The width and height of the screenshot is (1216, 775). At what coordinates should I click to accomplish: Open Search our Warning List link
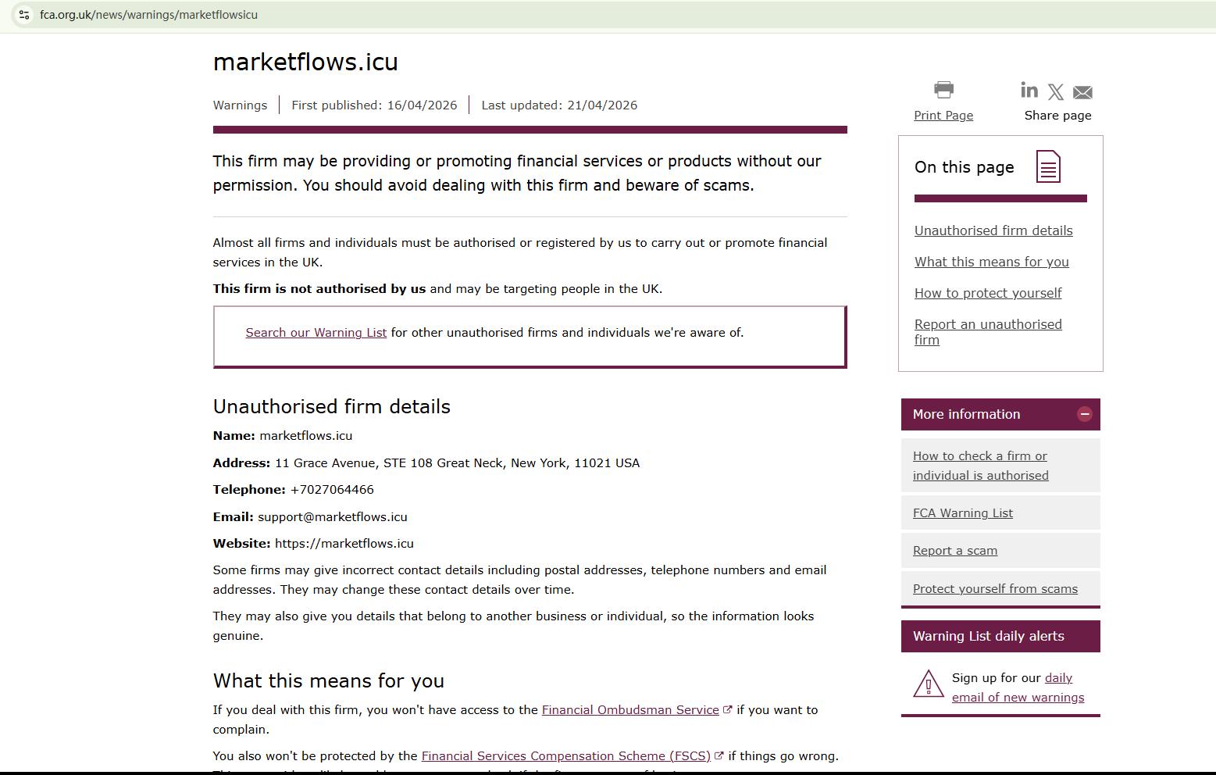pyautogui.click(x=316, y=333)
